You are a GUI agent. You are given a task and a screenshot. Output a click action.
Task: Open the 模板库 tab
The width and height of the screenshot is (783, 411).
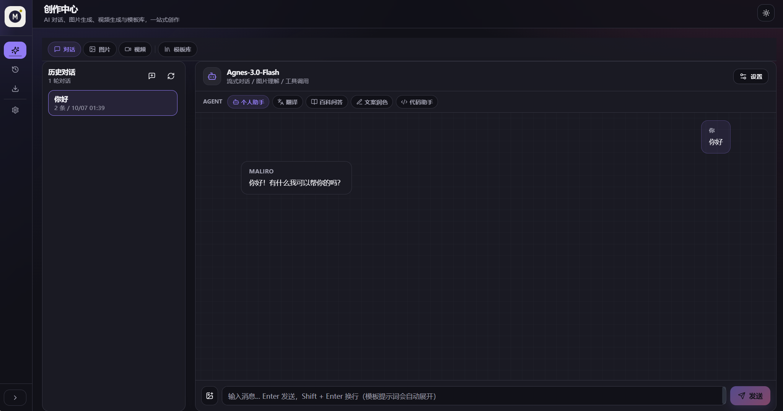point(177,49)
